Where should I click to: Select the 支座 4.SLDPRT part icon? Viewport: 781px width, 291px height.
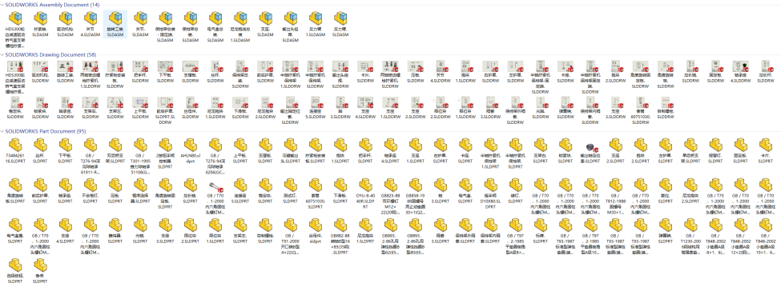(65, 225)
